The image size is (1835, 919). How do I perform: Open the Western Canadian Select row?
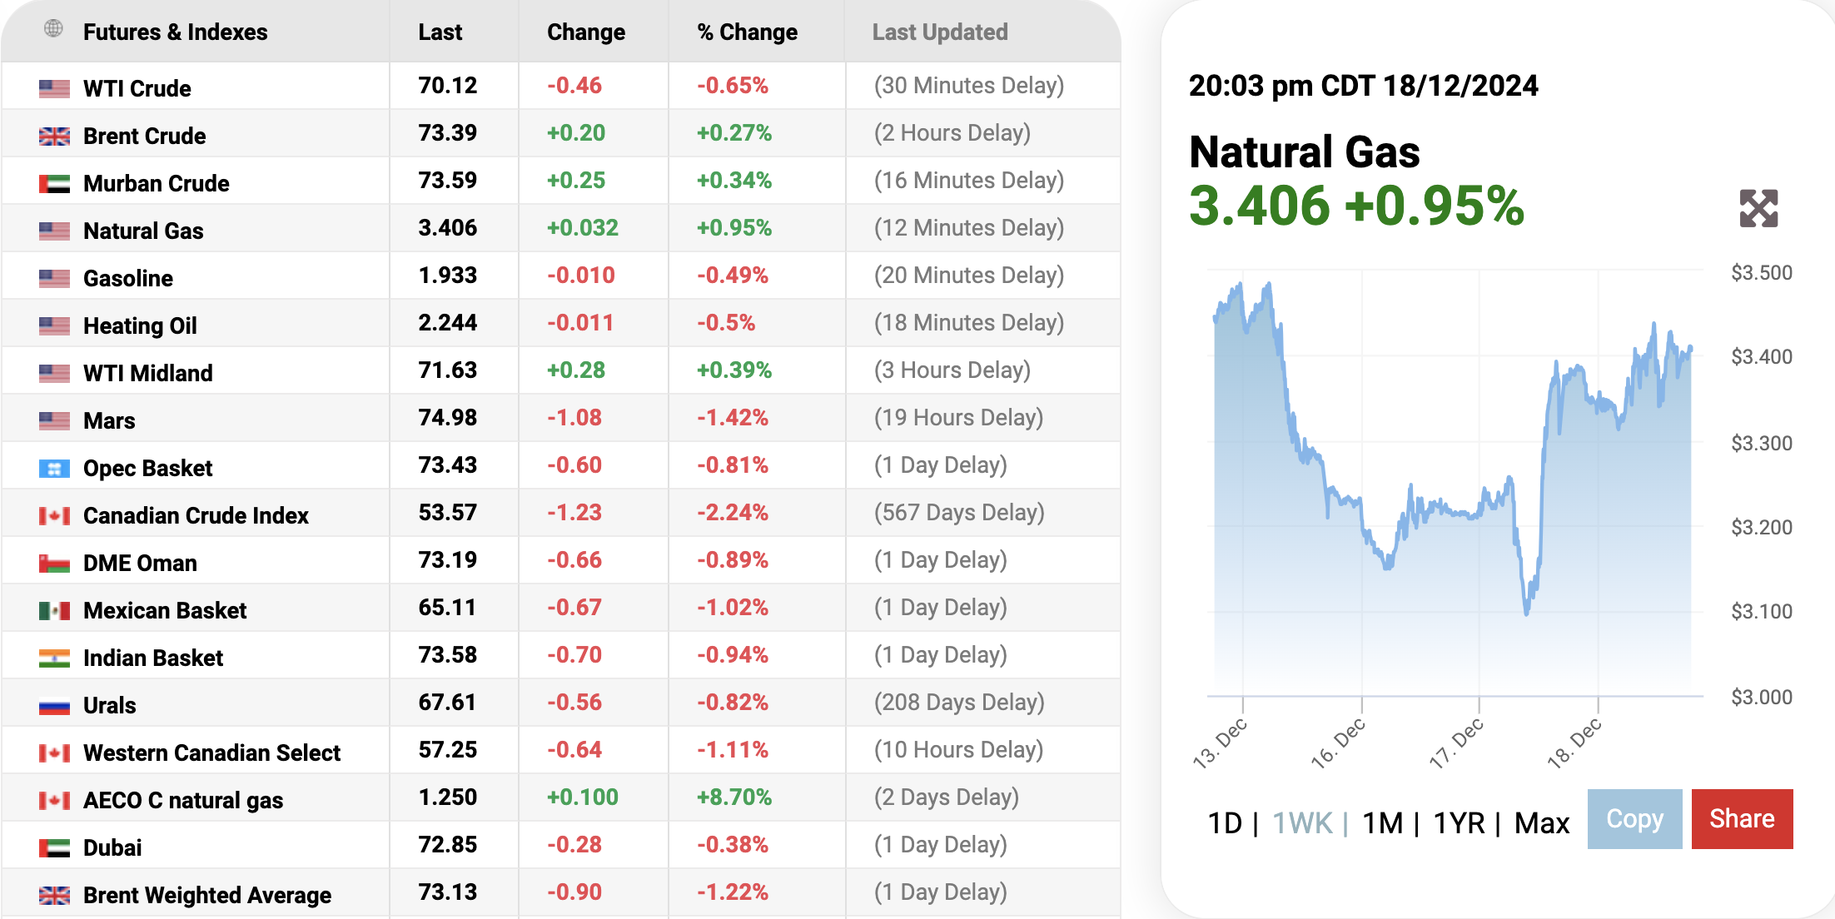pyautogui.click(x=211, y=753)
